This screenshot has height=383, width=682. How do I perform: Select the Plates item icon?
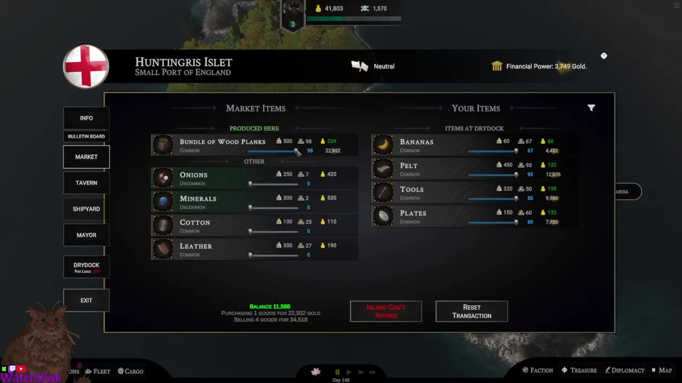383,216
